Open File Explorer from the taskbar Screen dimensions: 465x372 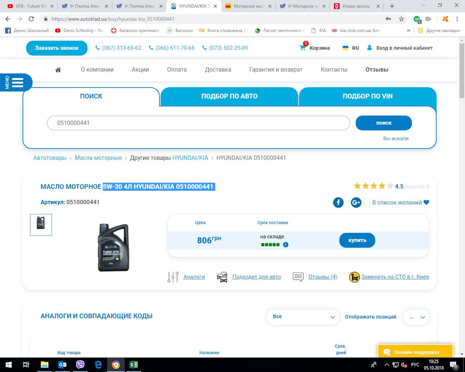[x=45, y=365]
